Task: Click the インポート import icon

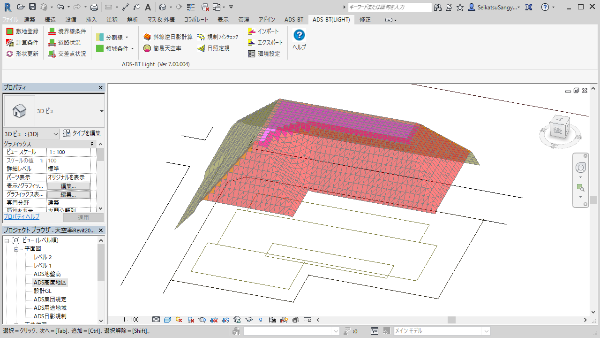Action: pyautogui.click(x=252, y=31)
